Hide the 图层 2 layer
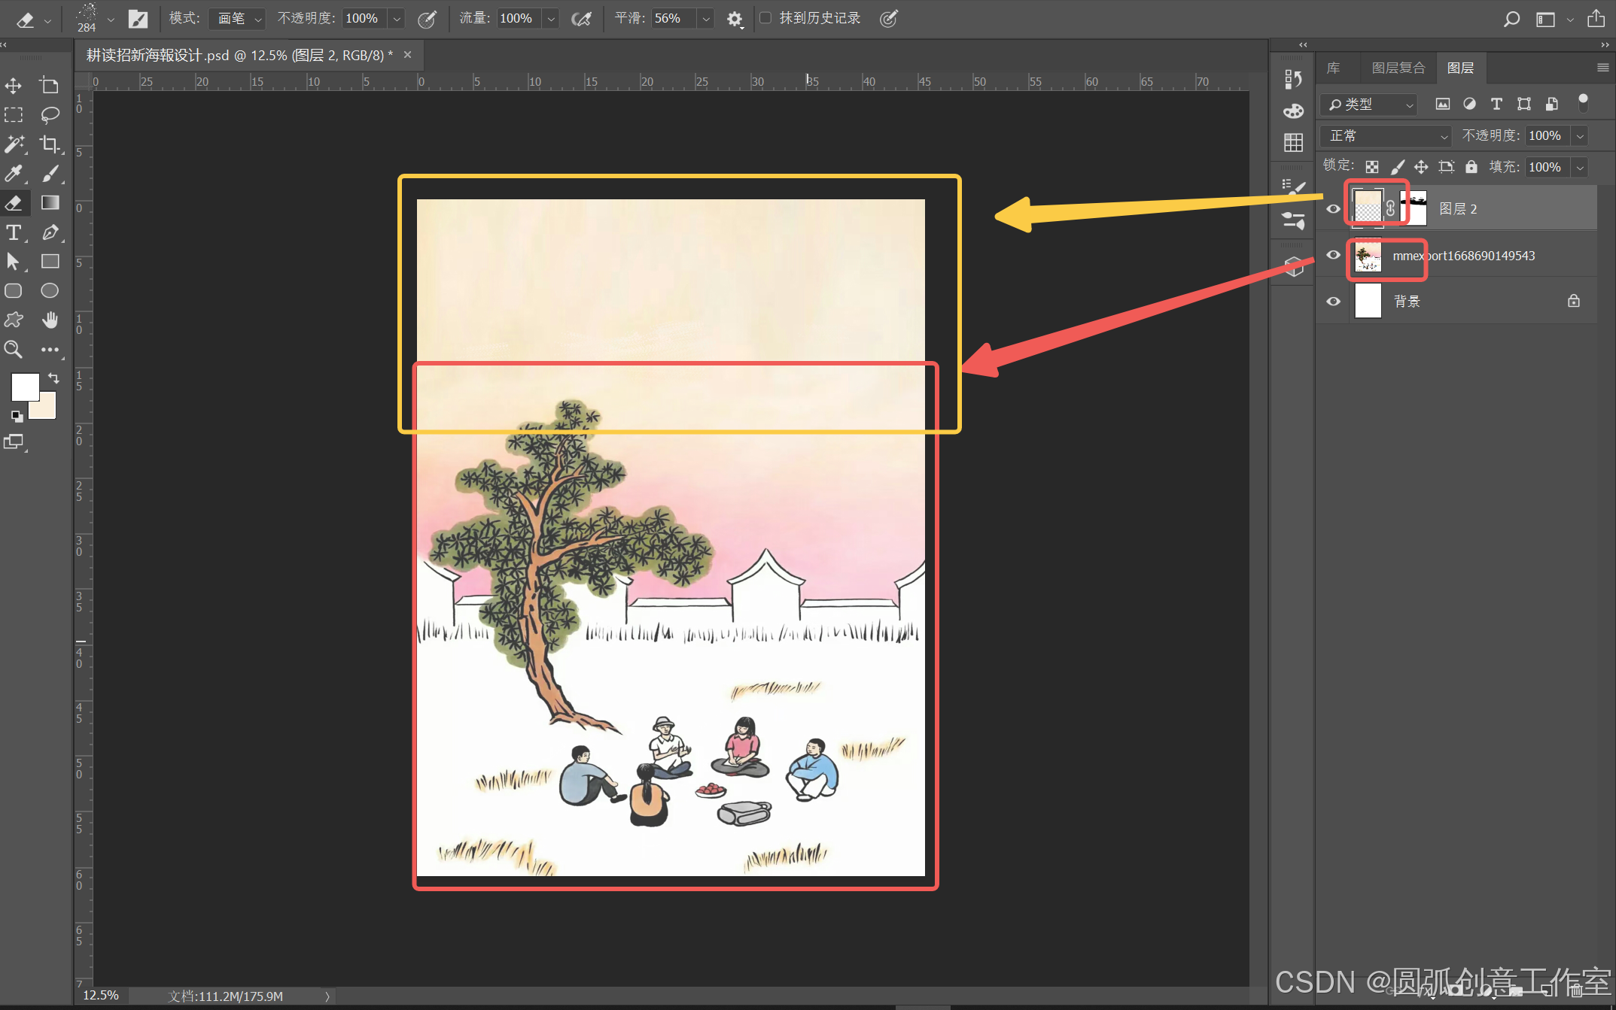This screenshot has width=1616, height=1010. tap(1333, 209)
